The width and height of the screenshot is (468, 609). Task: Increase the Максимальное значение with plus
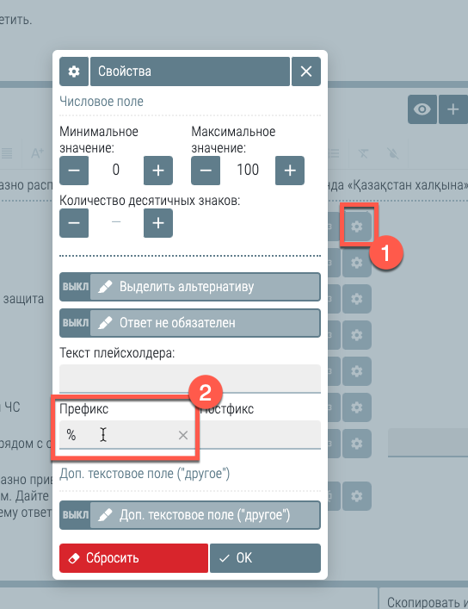(290, 171)
